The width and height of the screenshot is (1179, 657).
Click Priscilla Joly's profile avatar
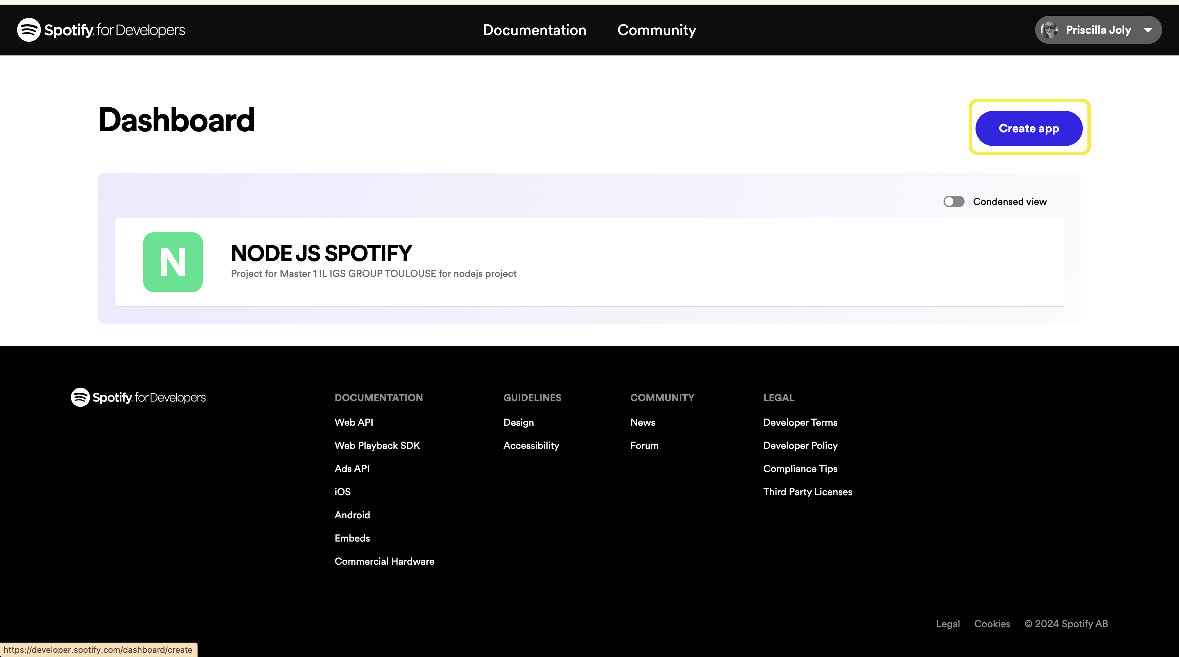click(1048, 30)
